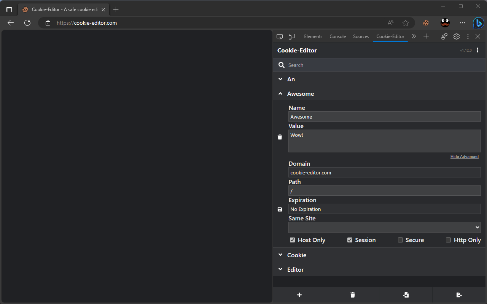Click the search magnifier icon

tap(282, 65)
